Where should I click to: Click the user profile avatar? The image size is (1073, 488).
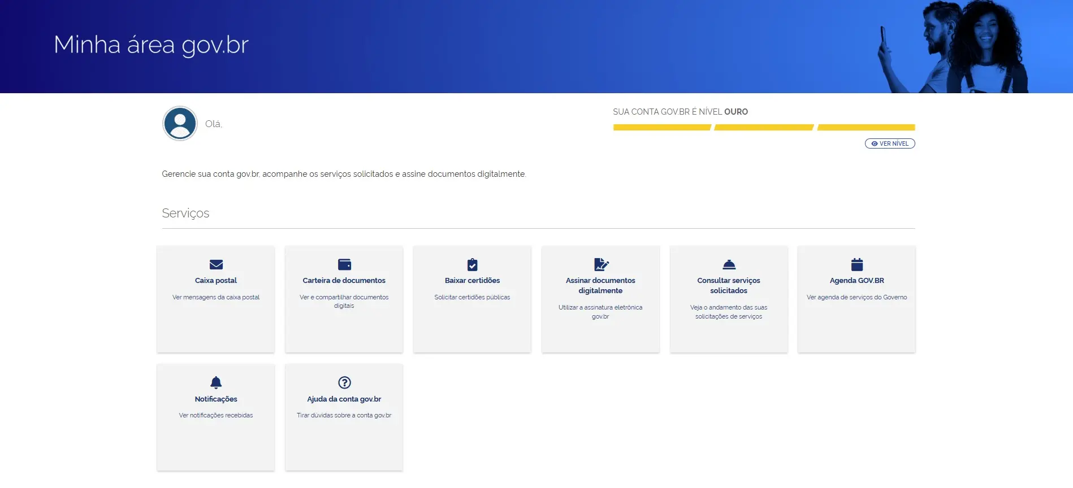(180, 123)
